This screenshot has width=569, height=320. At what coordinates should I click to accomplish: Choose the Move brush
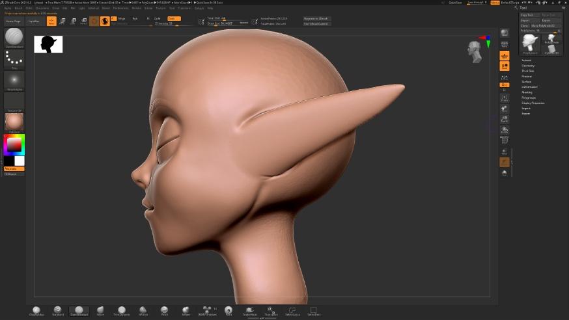pos(100,311)
